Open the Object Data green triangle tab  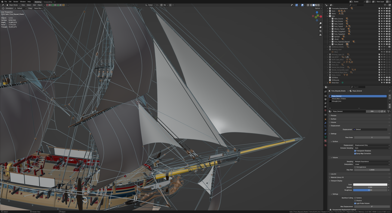pyautogui.click(x=325, y=137)
